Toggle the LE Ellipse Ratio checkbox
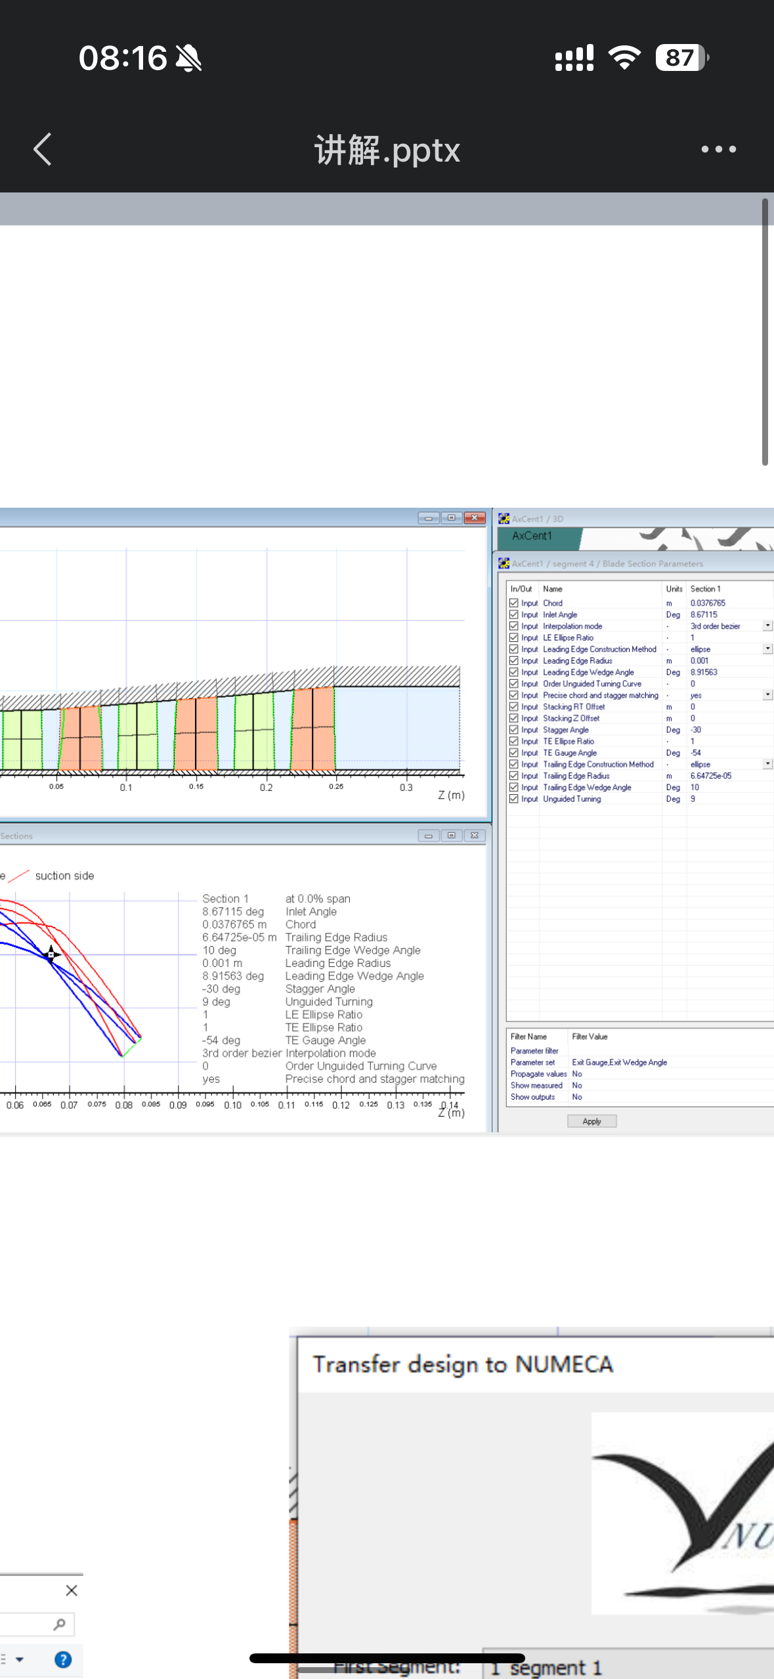774x1679 pixels. (x=514, y=637)
